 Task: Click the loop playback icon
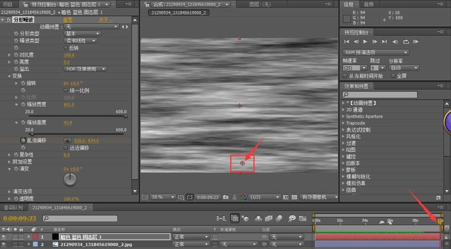[x=405, y=42]
